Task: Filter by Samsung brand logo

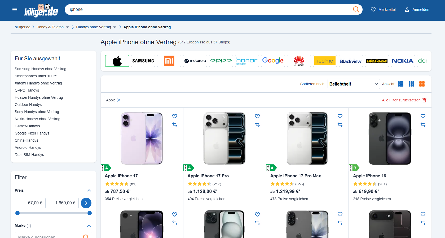Action: [x=143, y=61]
